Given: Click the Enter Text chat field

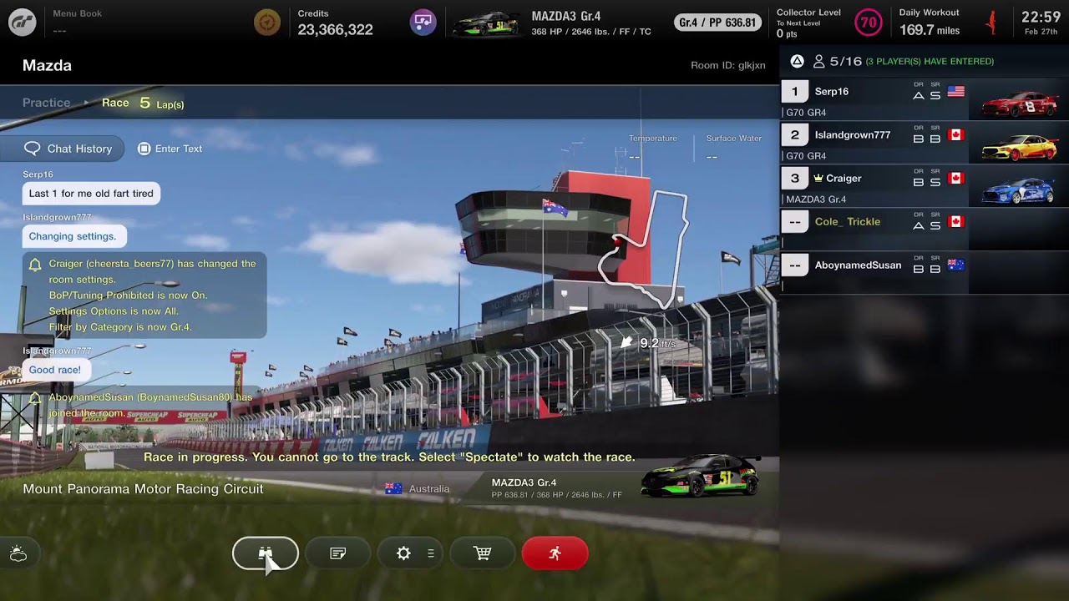Looking at the screenshot, I should tap(170, 149).
